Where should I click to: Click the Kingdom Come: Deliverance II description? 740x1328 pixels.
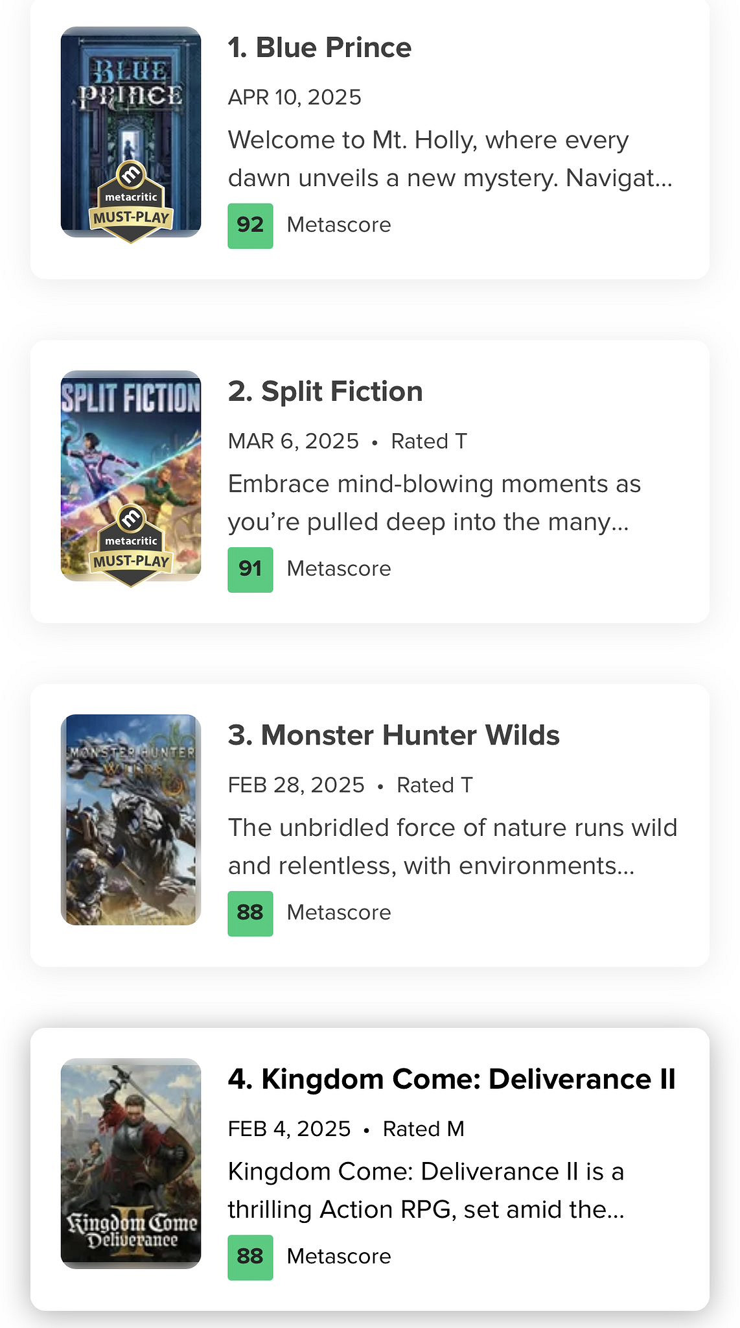pyautogui.click(x=426, y=1190)
